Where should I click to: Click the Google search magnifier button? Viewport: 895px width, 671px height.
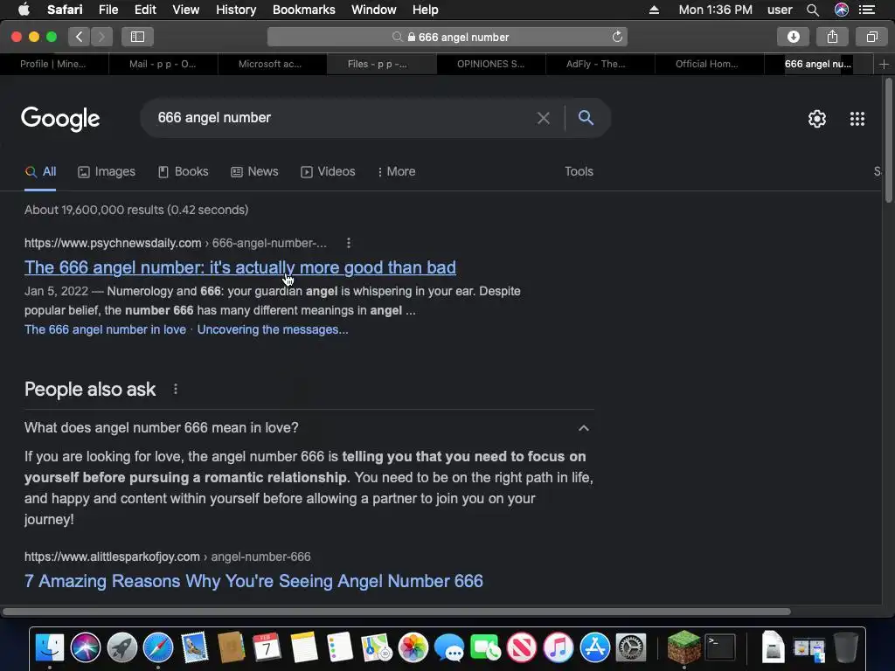tap(586, 118)
